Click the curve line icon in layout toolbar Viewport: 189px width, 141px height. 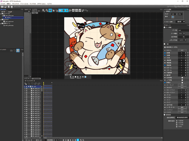tap(87, 11)
